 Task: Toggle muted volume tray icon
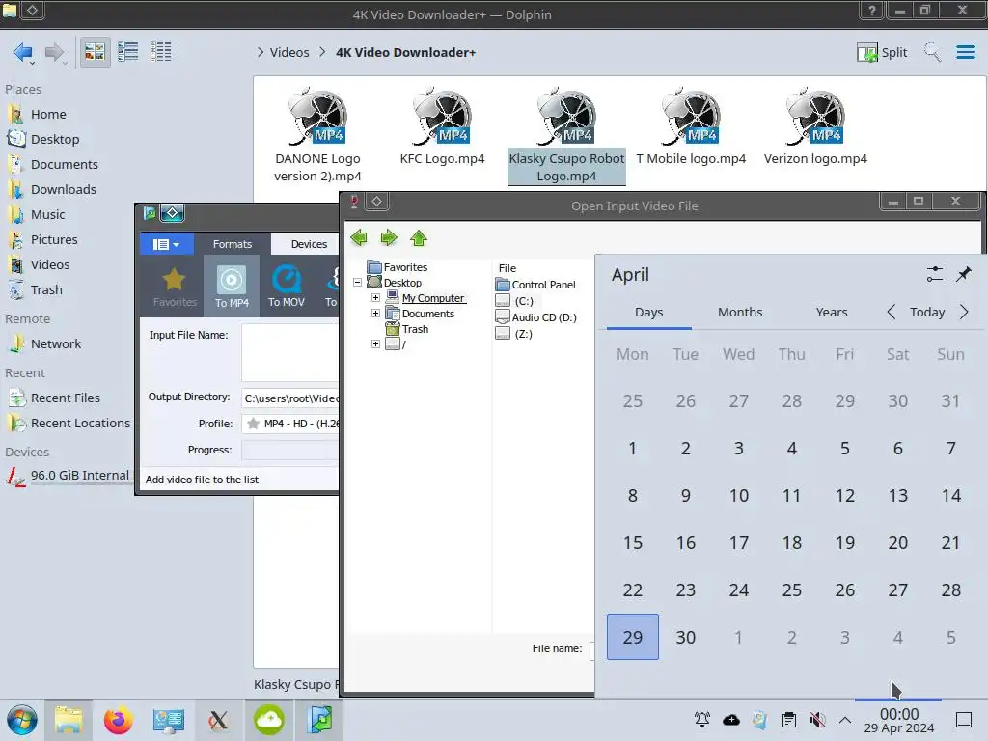pyautogui.click(x=817, y=720)
